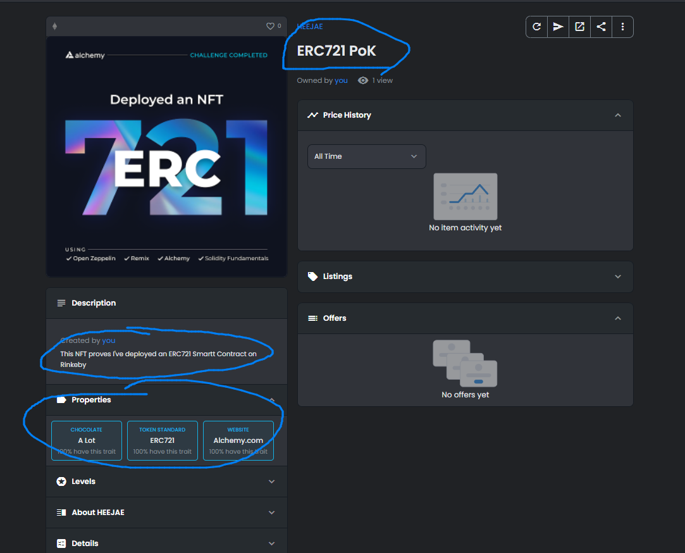This screenshot has height=553, width=685.
Task: Click the Details section icon
Action: click(61, 544)
